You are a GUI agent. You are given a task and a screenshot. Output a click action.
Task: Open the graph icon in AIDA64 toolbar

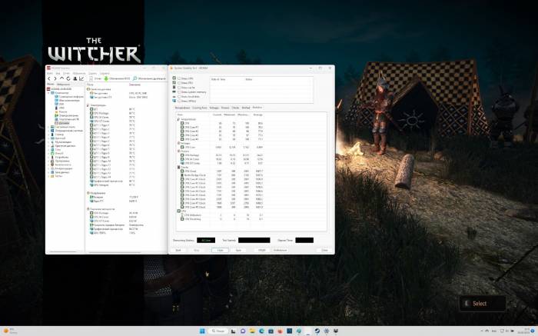pos(81,78)
